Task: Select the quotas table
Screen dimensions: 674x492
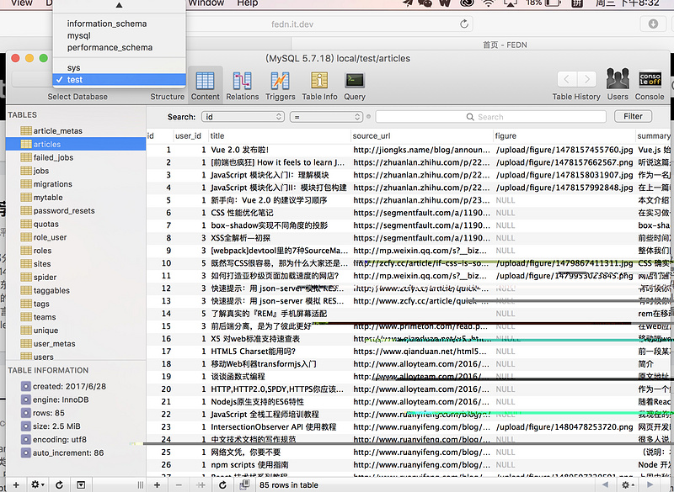Action: click(x=76, y=224)
